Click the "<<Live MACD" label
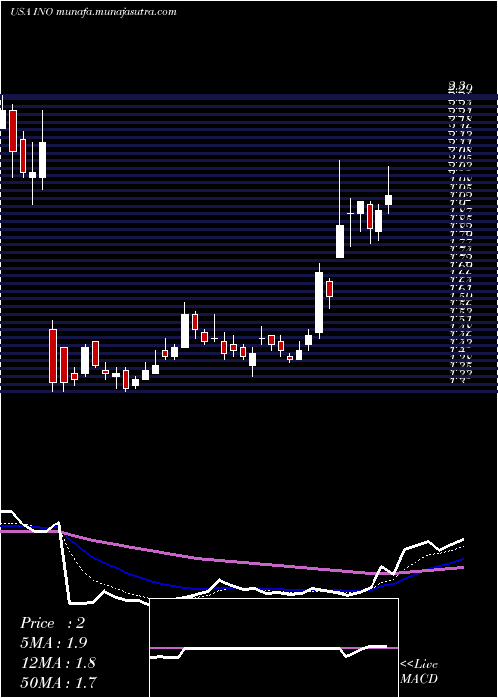498x698 pixels. pyautogui.click(x=419, y=672)
